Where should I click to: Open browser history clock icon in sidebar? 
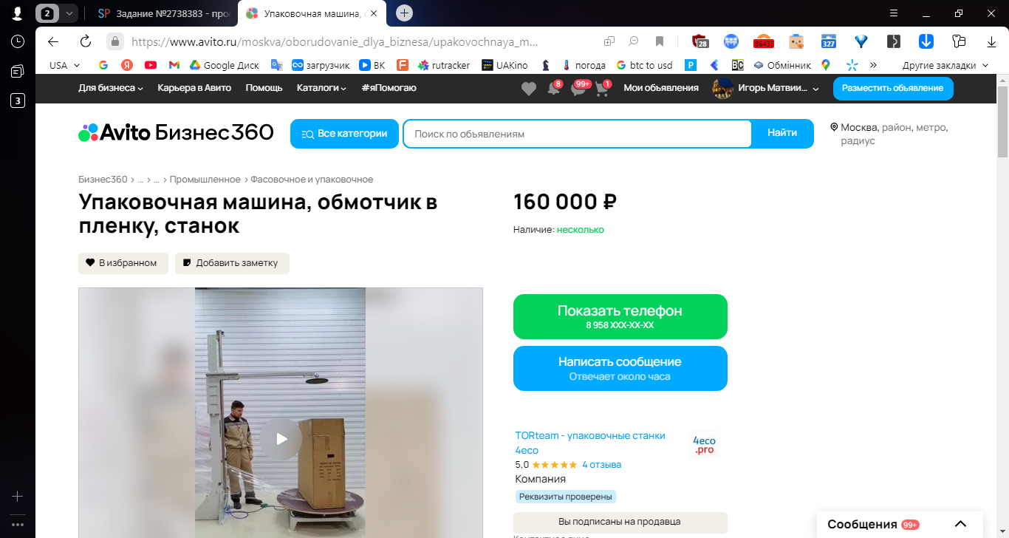pos(18,41)
